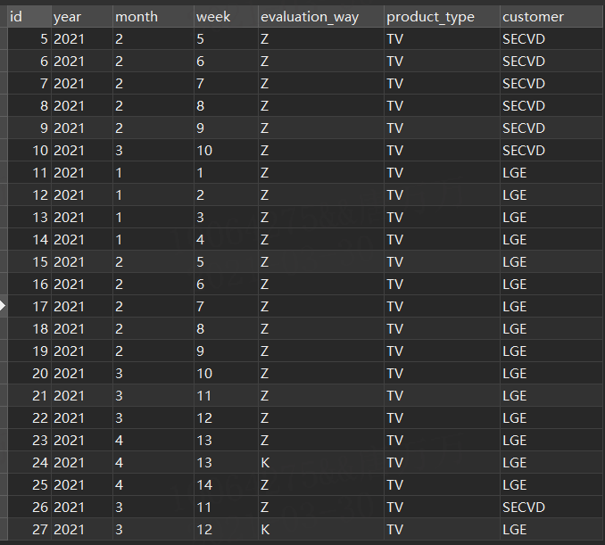Select id cell with value 10

coord(29,151)
